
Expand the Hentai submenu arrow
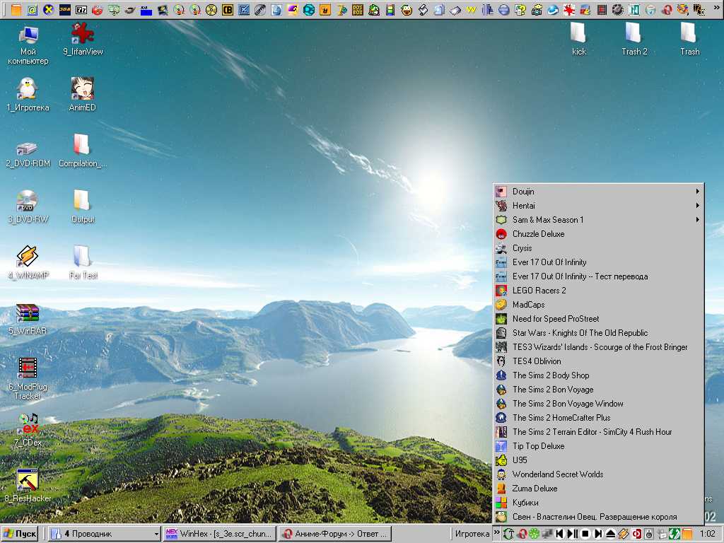(x=697, y=206)
